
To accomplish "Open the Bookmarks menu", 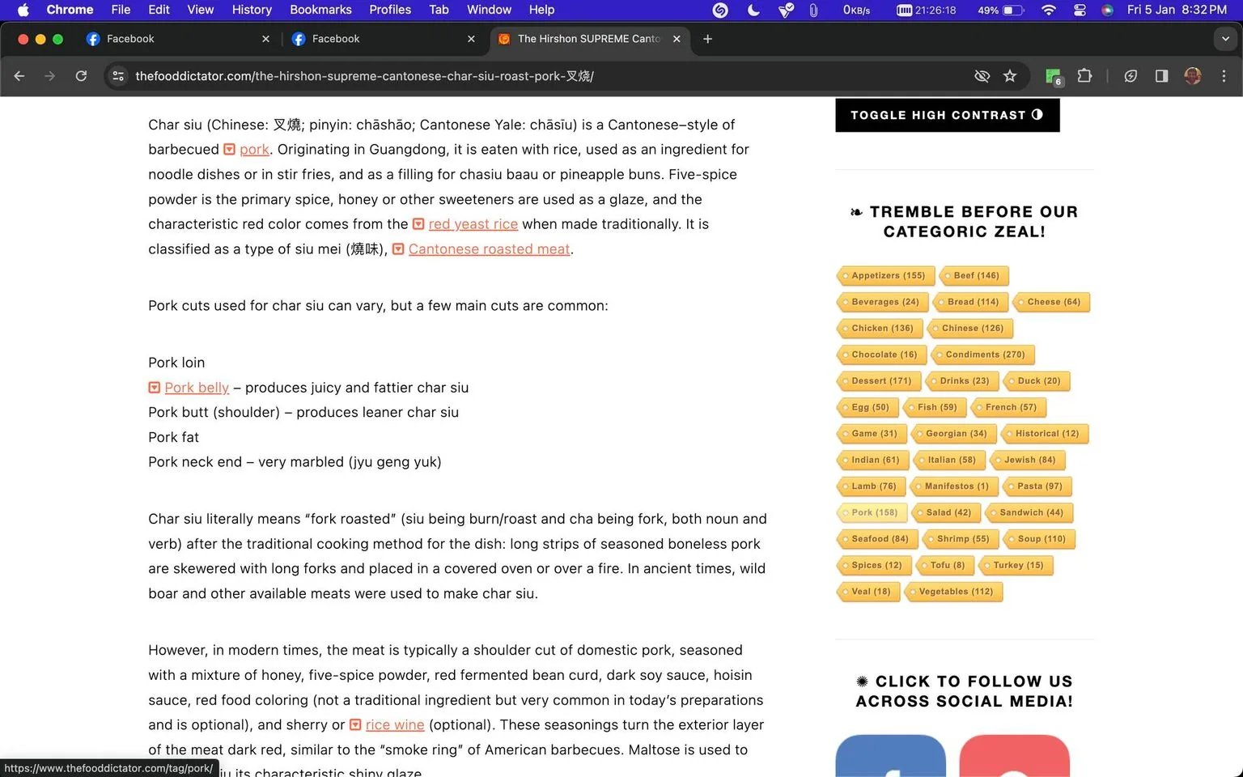I will [320, 10].
